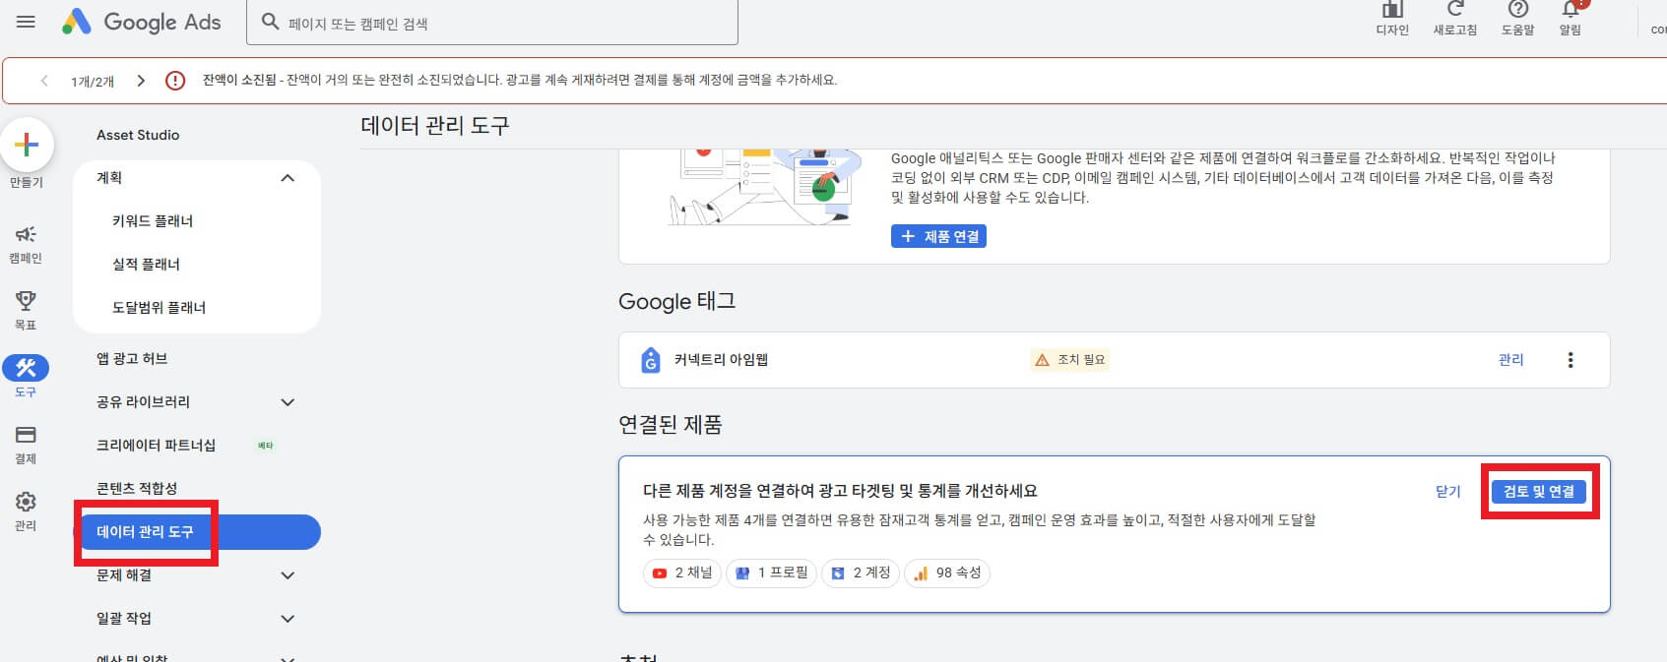Click the 2 계정 chip
The width and height of the screenshot is (1667, 662).
coord(861,572)
